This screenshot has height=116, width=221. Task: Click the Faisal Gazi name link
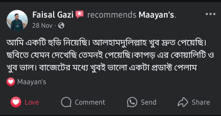[x=53, y=15]
